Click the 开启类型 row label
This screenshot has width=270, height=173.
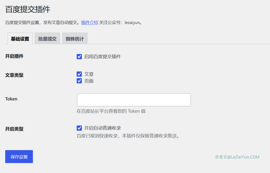point(14,129)
